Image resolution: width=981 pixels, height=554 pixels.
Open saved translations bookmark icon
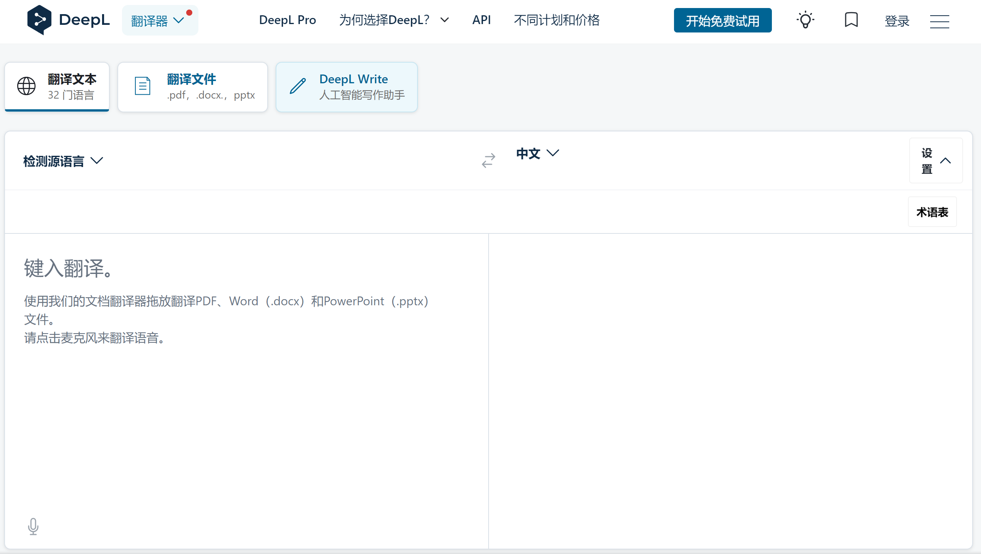coord(851,20)
